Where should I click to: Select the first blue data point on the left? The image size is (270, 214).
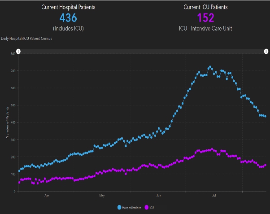19,171
